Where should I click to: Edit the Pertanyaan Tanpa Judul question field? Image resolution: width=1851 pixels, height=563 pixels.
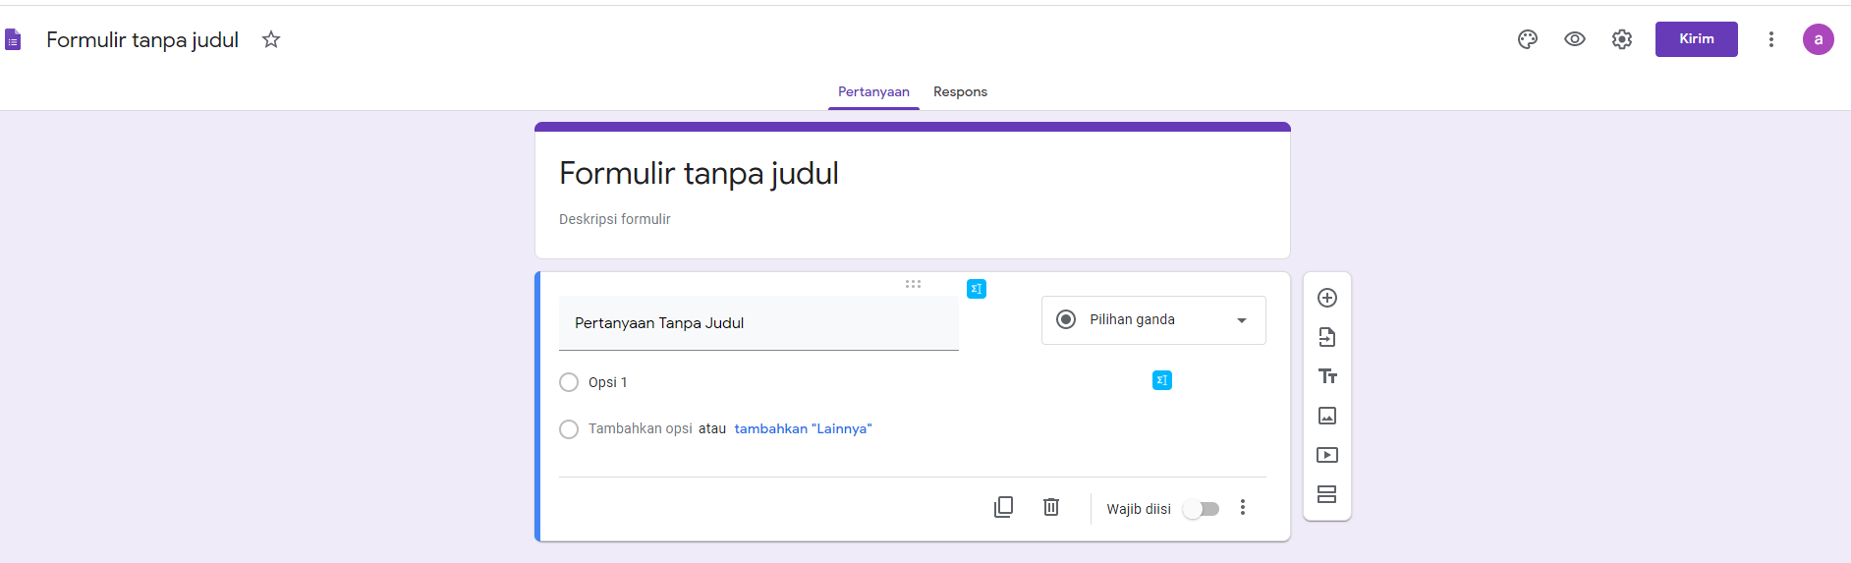coord(758,323)
